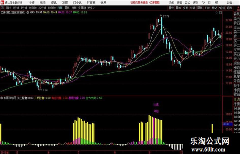Viewport: 240px width, 154px height.
Task: Click the MA10: 19.44 indicator value
Action: (x=50, y=12)
